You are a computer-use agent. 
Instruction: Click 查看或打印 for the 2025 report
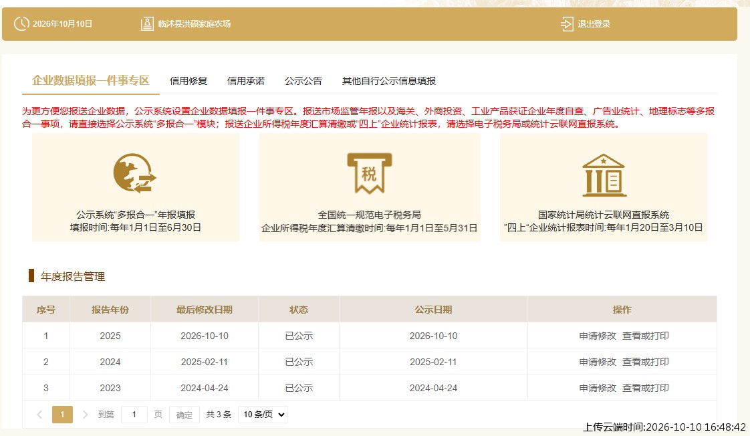point(645,336)
